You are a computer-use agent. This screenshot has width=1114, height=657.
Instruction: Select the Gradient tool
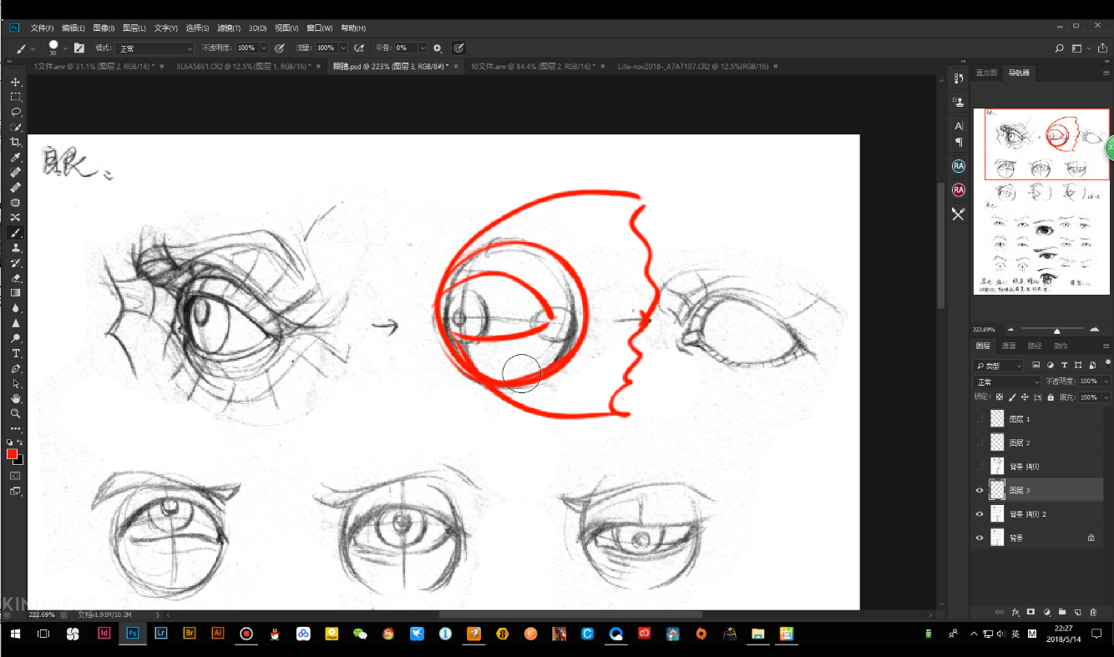point(15,293)
